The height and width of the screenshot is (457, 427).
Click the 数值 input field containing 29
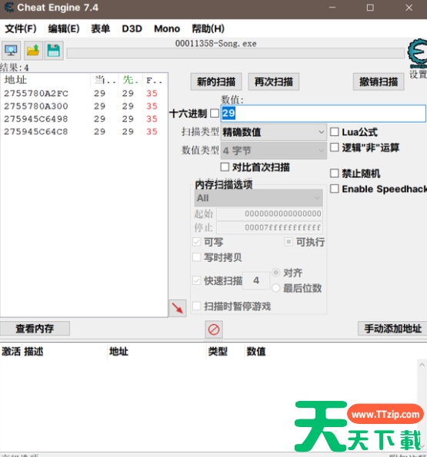click(323, 113)
